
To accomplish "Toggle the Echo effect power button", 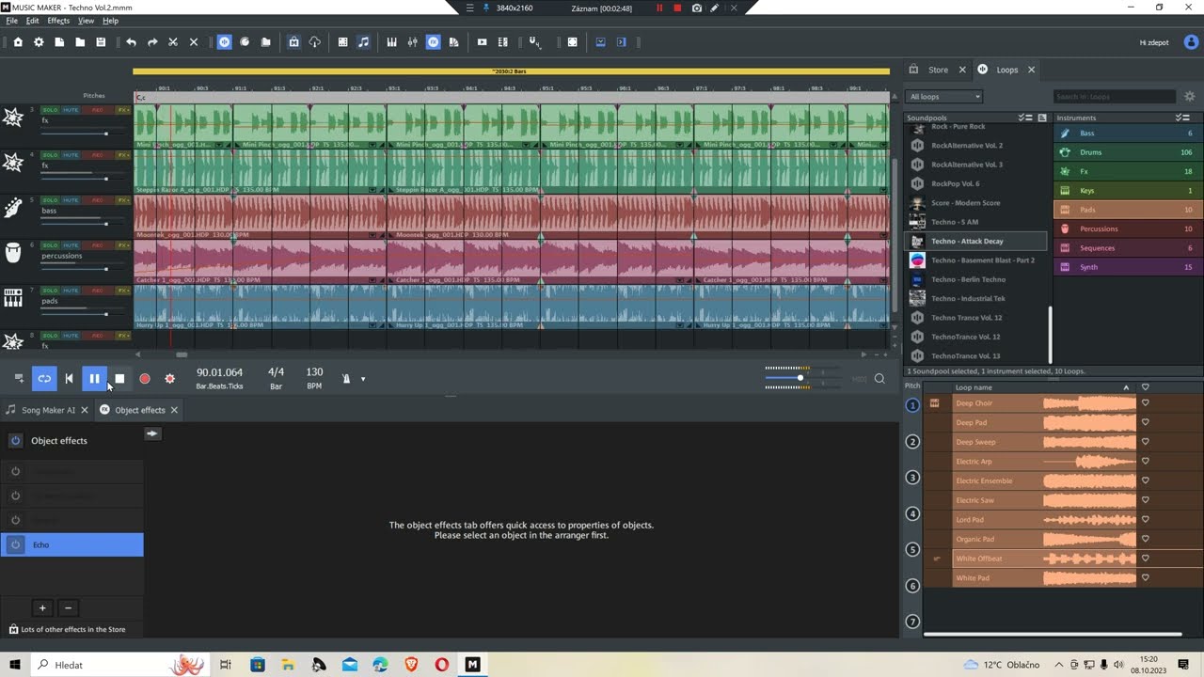I will 16,544.
